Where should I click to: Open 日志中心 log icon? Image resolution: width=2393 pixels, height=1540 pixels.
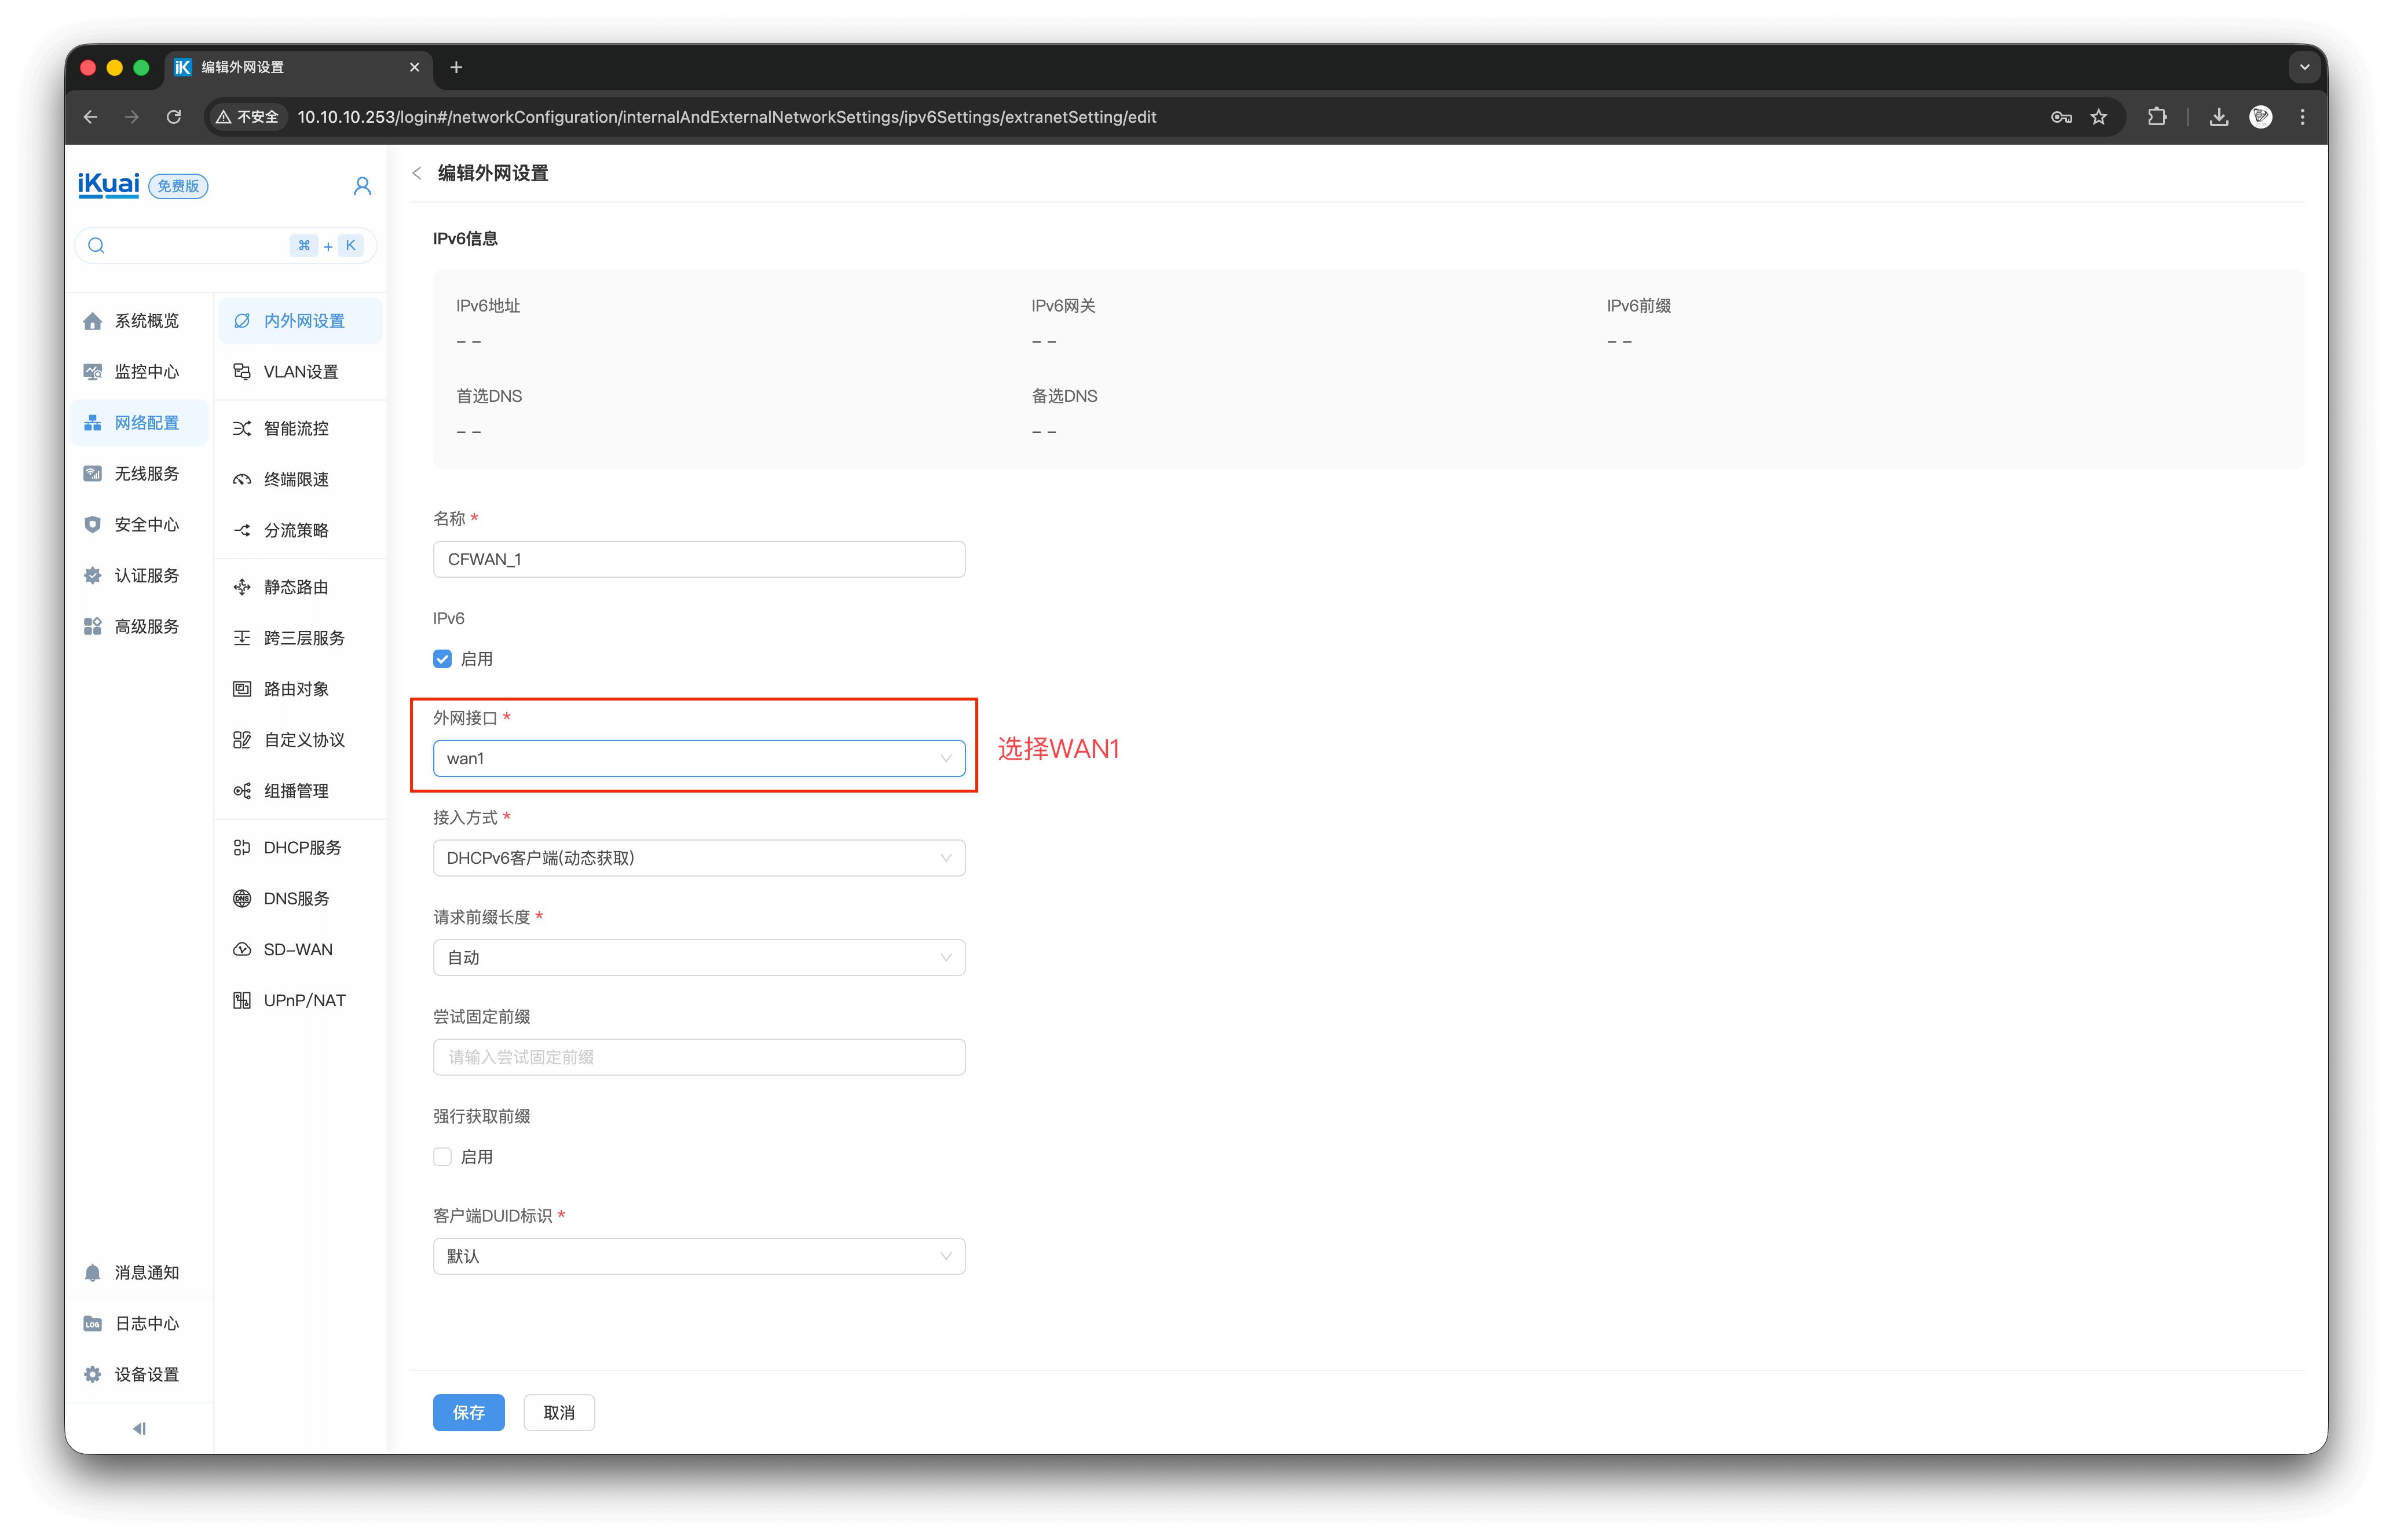click(93, 1323)
